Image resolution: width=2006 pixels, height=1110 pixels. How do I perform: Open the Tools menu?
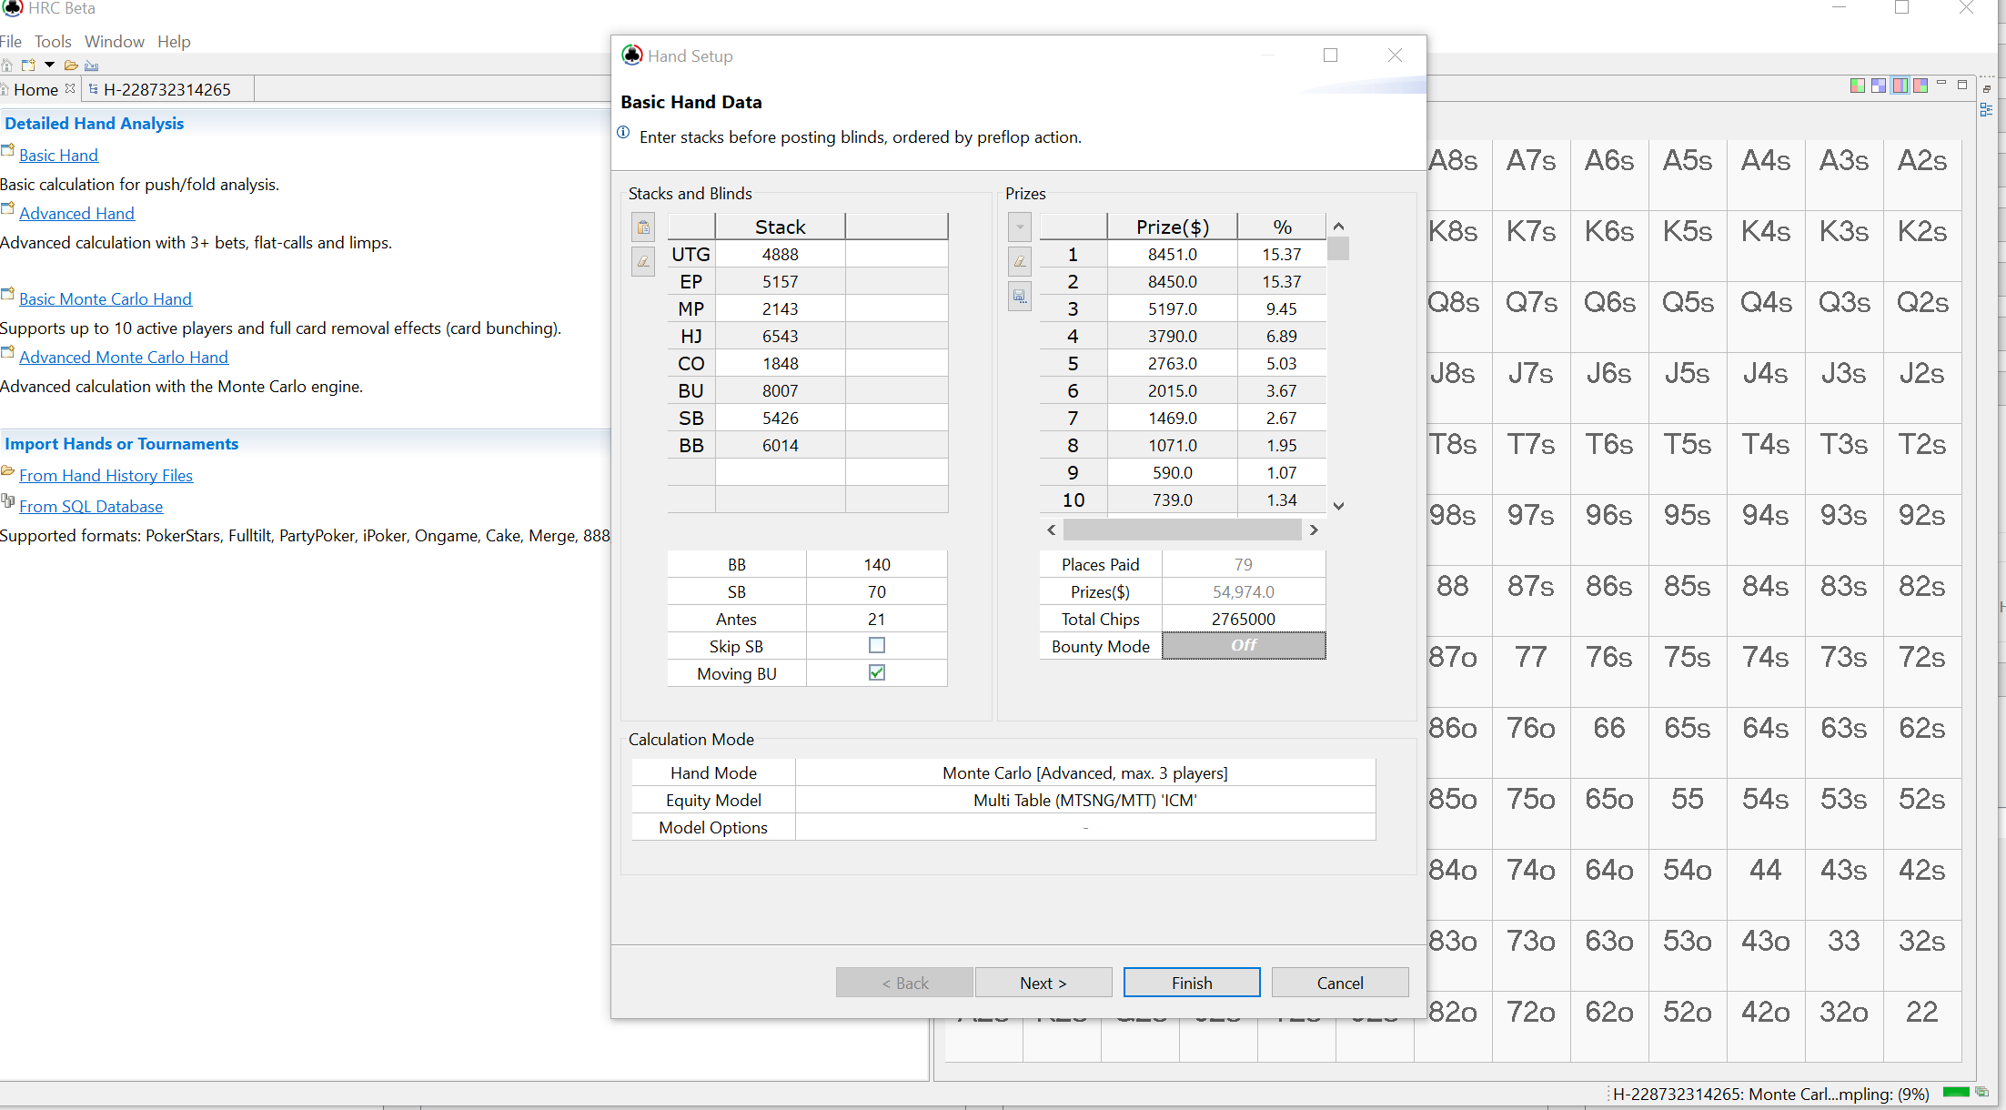click(x=53, y=42)
